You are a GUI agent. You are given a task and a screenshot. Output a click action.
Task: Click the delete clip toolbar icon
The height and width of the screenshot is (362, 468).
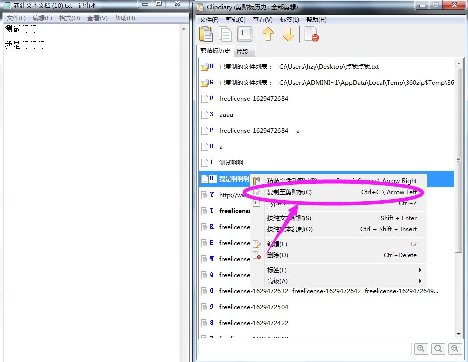(312, 34)
